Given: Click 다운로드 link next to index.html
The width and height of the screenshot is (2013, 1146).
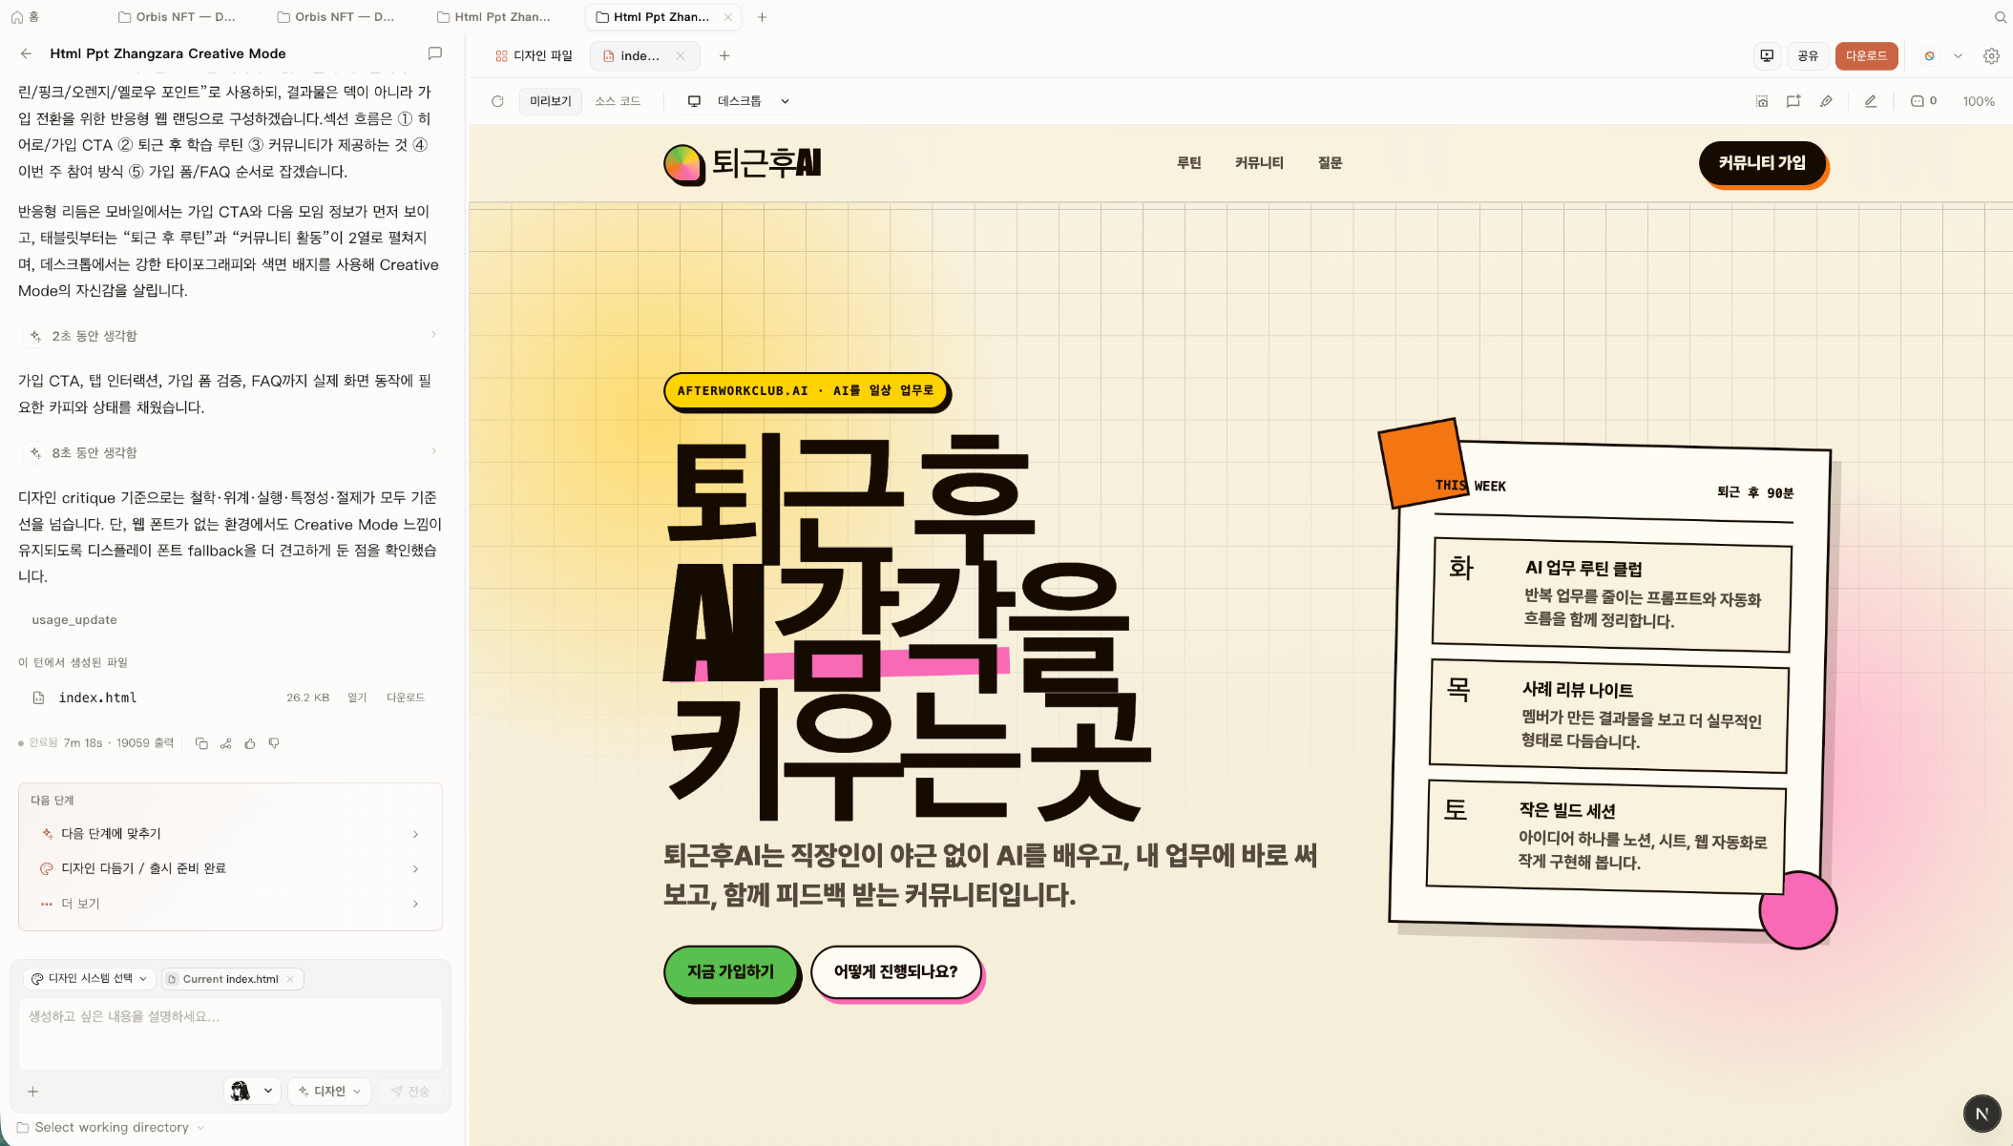Looking at the screenshot, I should [406, 698].
